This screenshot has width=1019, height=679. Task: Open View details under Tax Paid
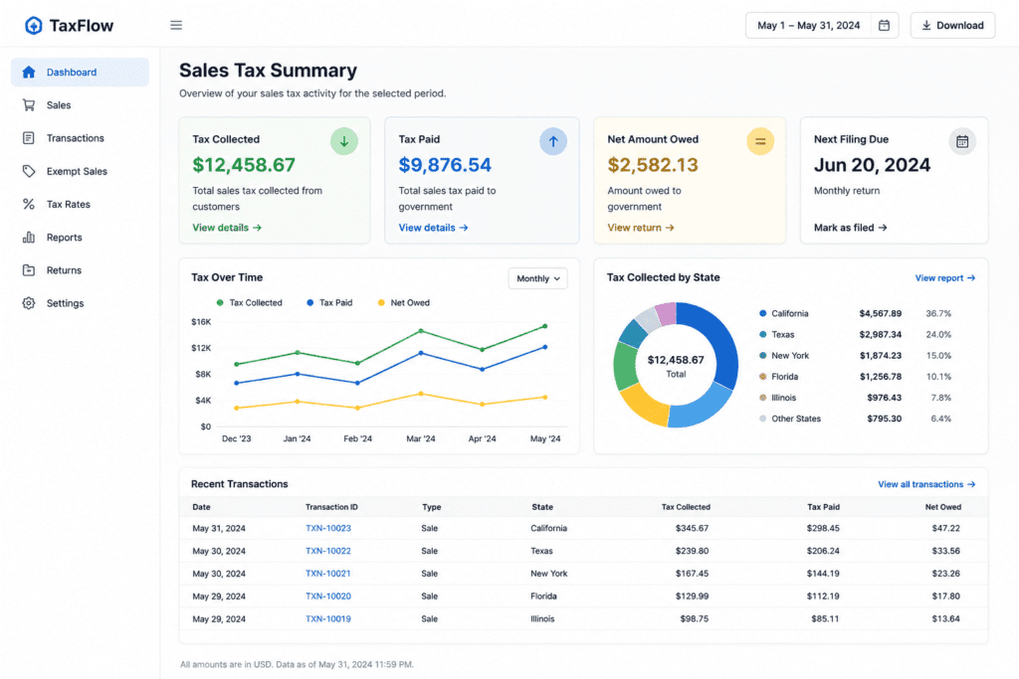(x=433, y=228)
